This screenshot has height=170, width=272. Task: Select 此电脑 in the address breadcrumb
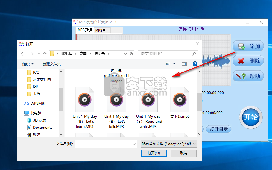[x=67, y=54]
